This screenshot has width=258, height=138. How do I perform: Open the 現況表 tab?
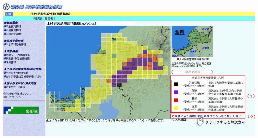(38, 19)
